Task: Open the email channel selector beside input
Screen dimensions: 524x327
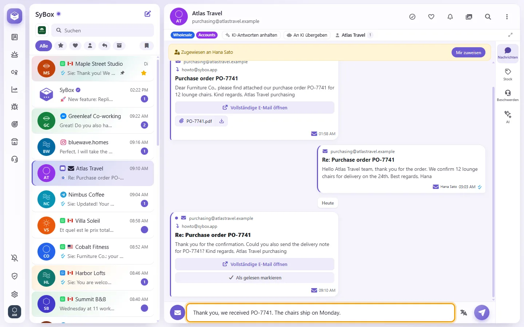Action: tap(178, 312)
